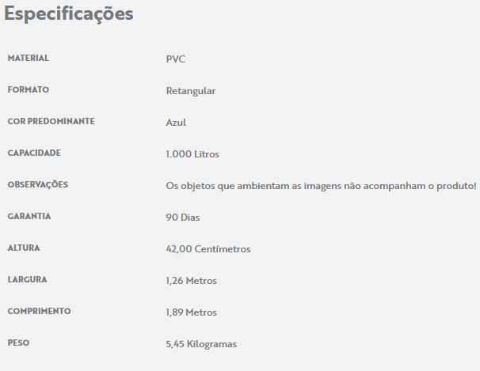This screenshot has height=371, width=480.
Task: Click the 5,45 Kilogramas weight value
Action: point(201,344)
